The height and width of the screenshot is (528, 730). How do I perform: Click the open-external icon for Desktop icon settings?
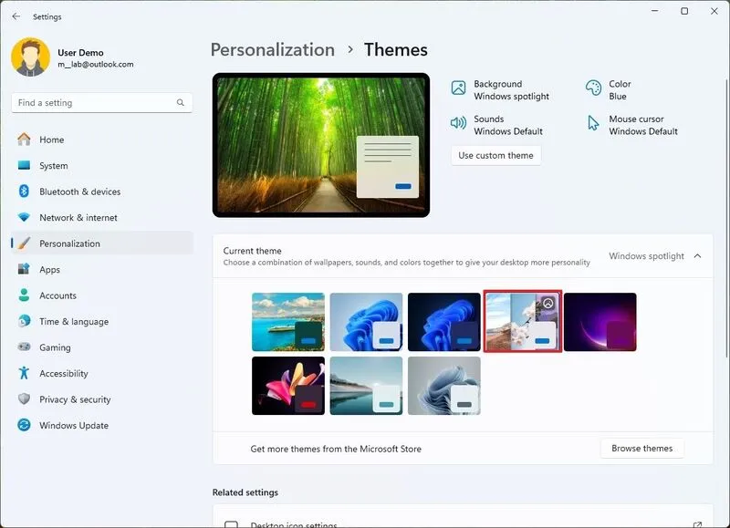coord(697,524)
